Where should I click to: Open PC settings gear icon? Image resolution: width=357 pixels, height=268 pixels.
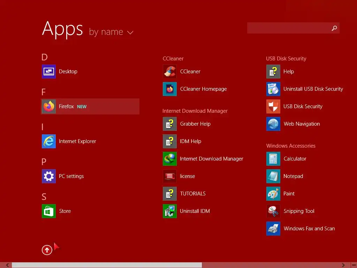coord(49,176)
